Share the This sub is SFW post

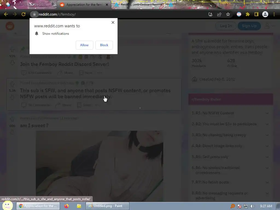pyautogui.click(x=63, y=105)
